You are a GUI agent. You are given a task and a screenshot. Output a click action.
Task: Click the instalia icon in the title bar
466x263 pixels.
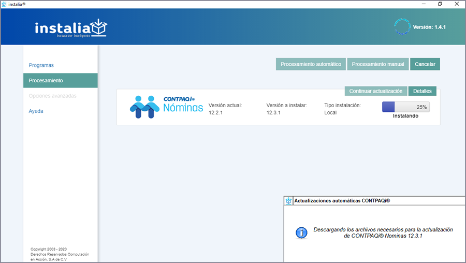point(5,4)
